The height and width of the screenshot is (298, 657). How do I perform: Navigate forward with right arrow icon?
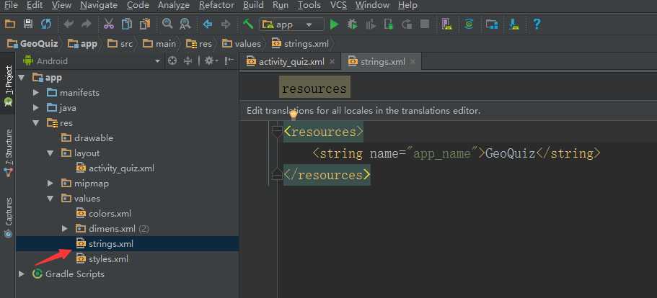(226, 24)
